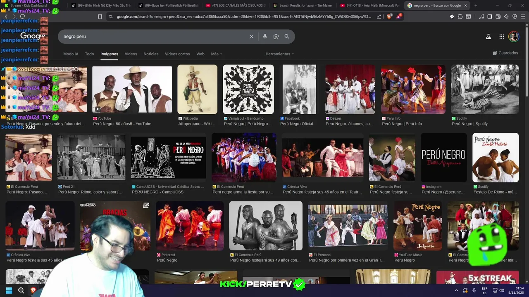The image size is (529, 297).
Task: Select the Imágenes tab
Action: (x=109, y=54)
